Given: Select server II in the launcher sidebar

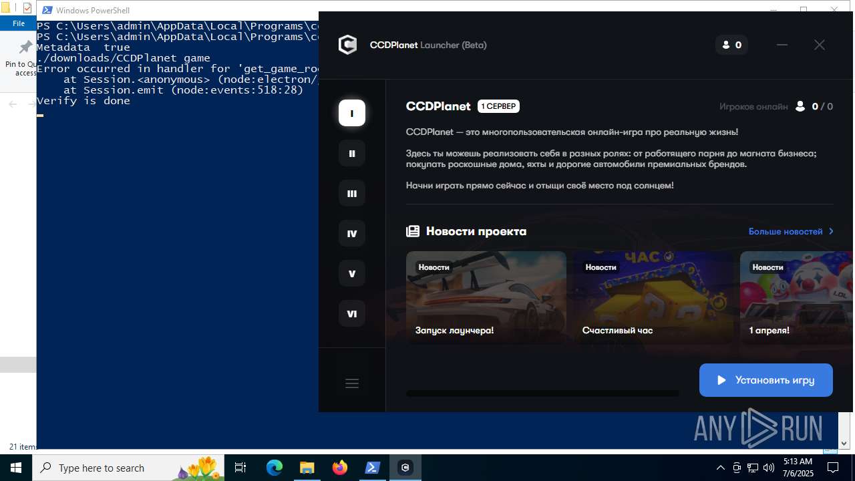Looking at the screenshot, I should 352,153.
